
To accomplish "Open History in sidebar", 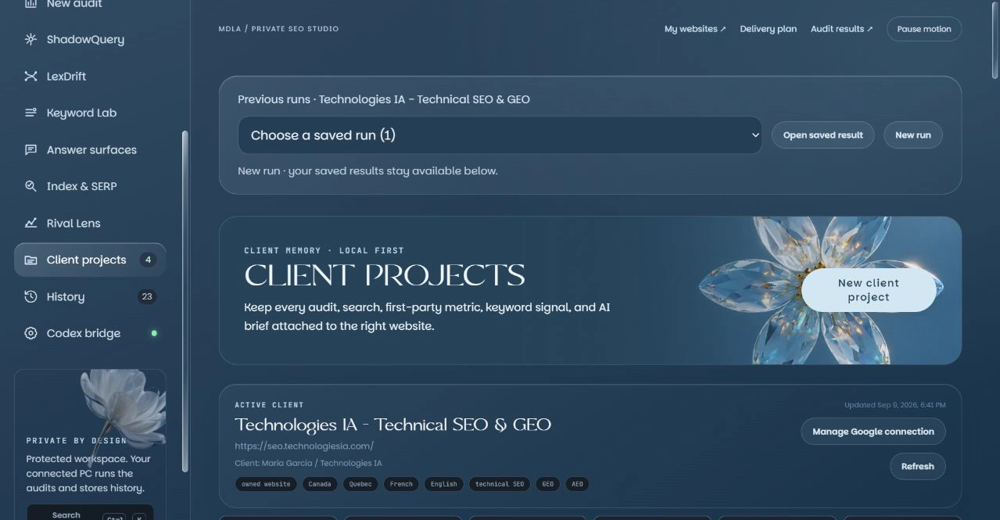I will [x=90, y=296].
